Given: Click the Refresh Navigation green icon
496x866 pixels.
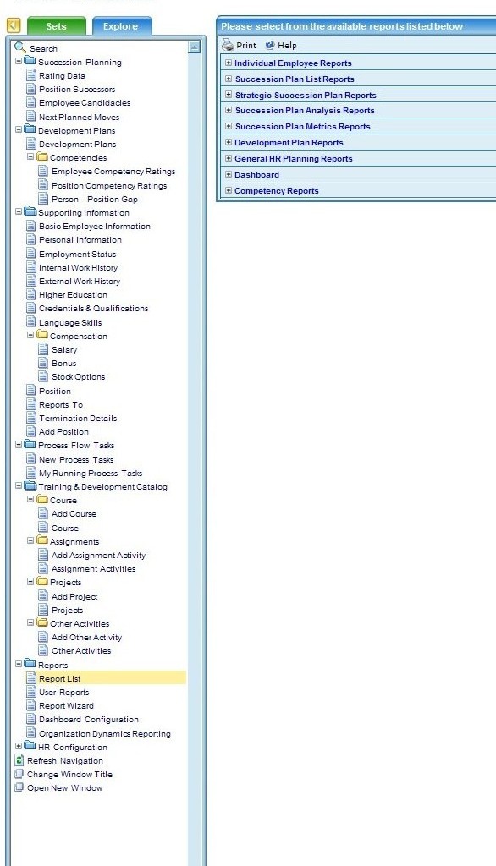Looking at the screenshot, I should click(19, 760).
